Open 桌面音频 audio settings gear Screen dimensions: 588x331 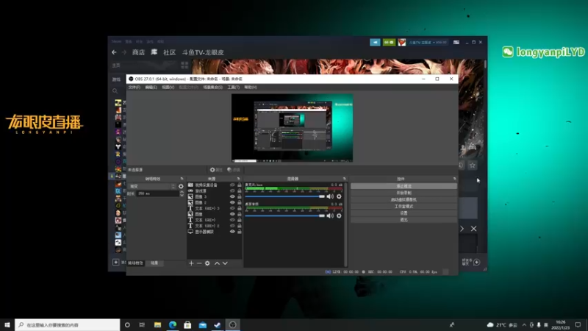(339, 216)
